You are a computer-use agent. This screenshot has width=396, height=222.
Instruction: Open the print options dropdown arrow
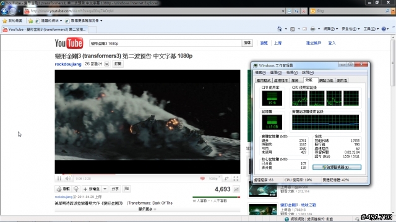(319, 29)
